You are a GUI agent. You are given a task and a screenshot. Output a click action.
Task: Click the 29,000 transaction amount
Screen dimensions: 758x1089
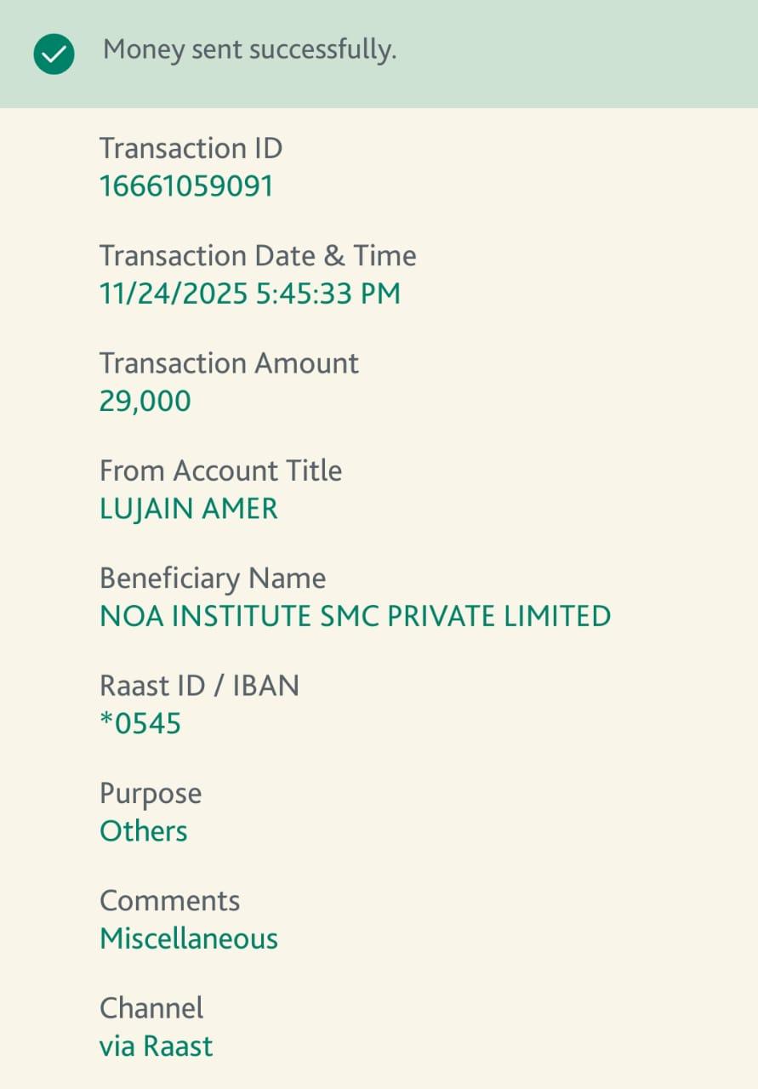[x=145, y=401]
